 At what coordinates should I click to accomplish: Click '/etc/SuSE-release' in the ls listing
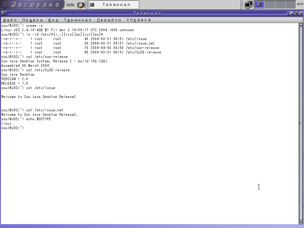[x=143, y=52]
